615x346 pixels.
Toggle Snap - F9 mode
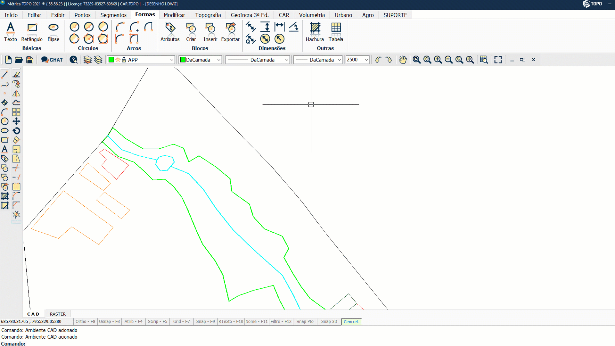click(205, 321)
